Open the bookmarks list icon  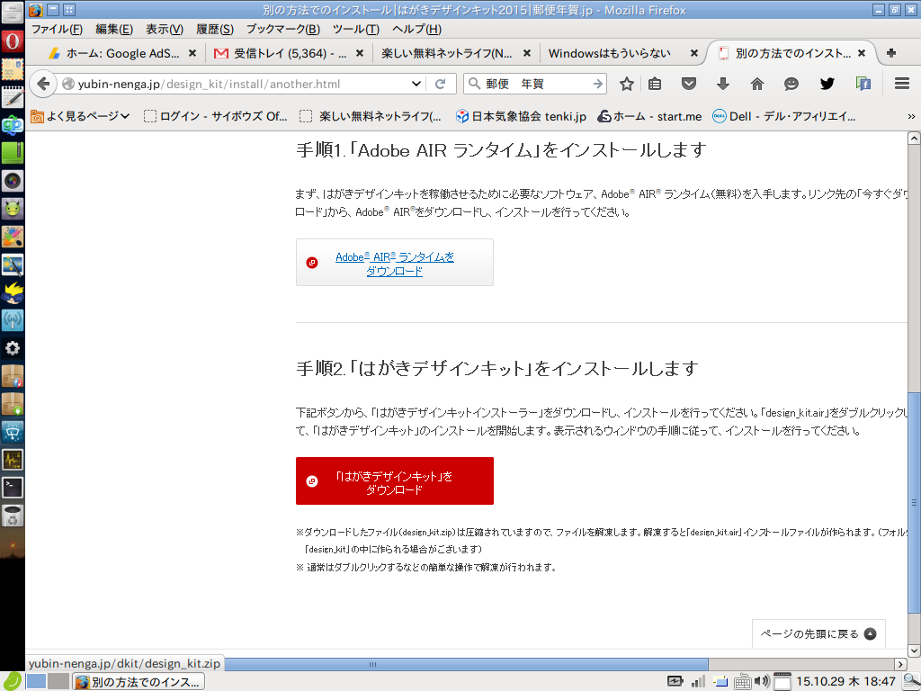[655, 84]
